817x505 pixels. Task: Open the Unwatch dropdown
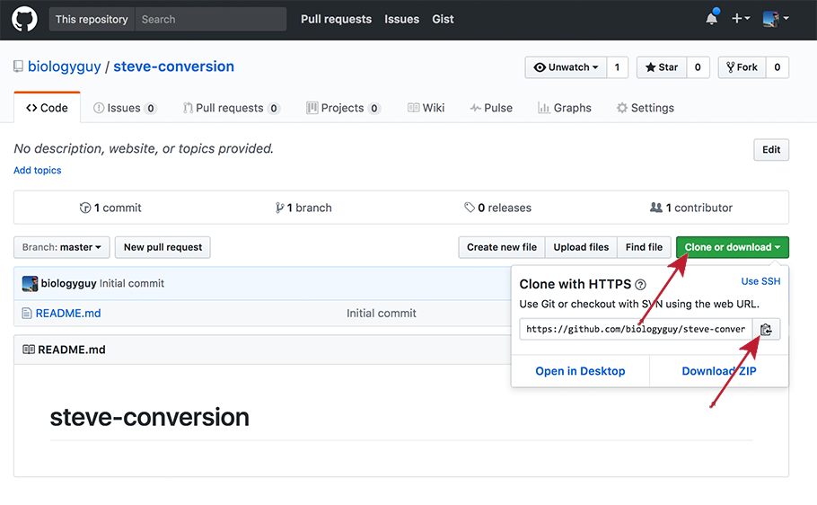coord(566,67)
